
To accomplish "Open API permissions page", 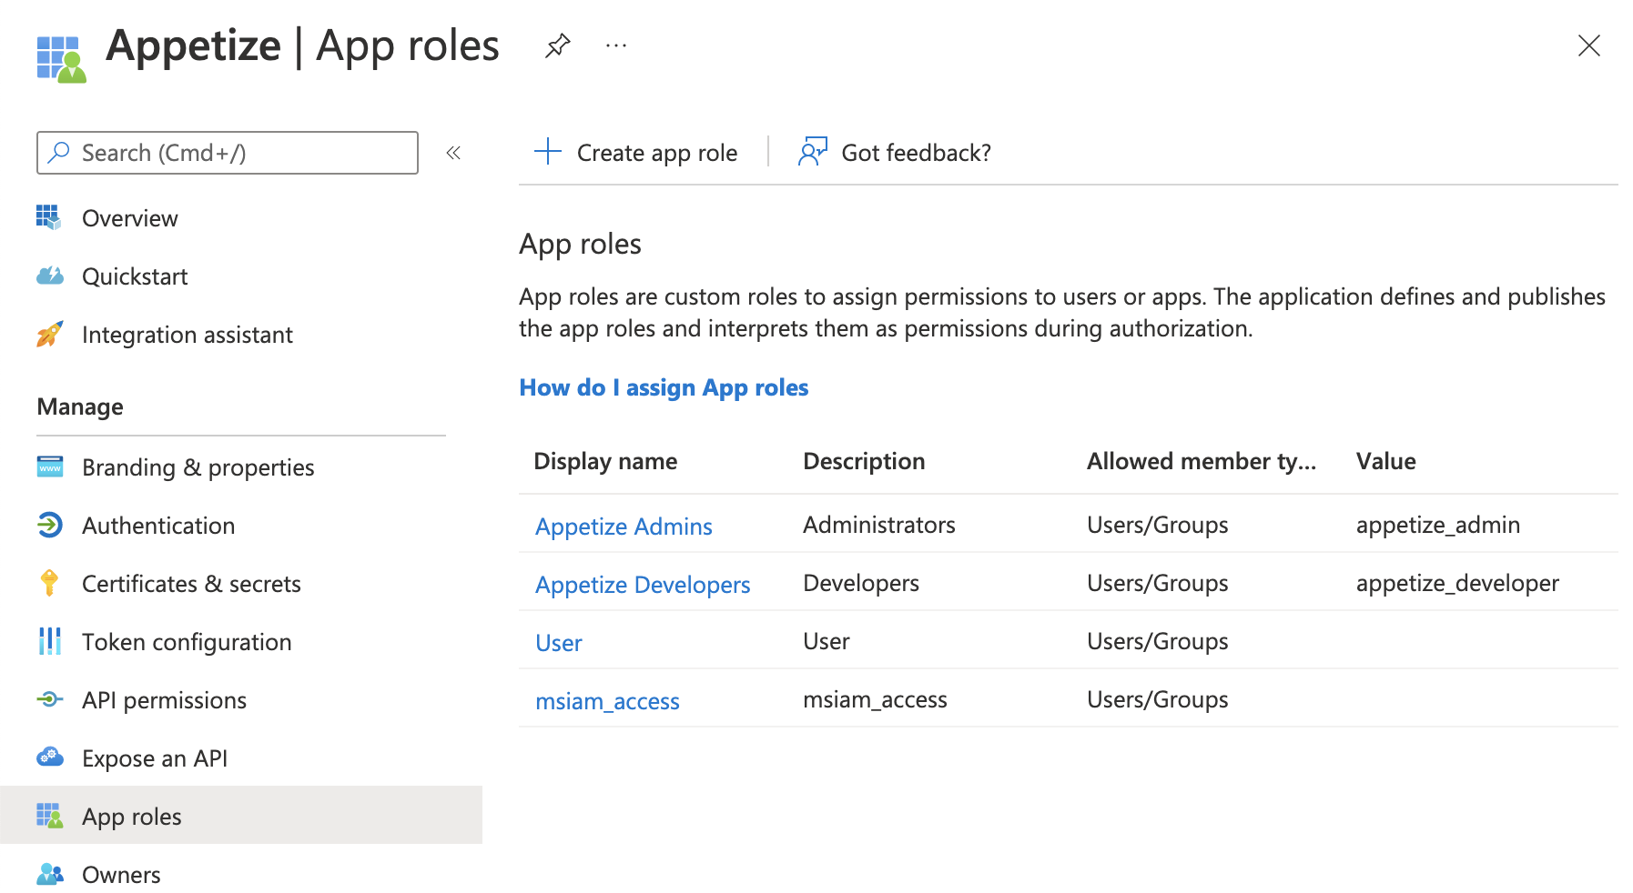I will pyautogui.click(x=164, y=700).
